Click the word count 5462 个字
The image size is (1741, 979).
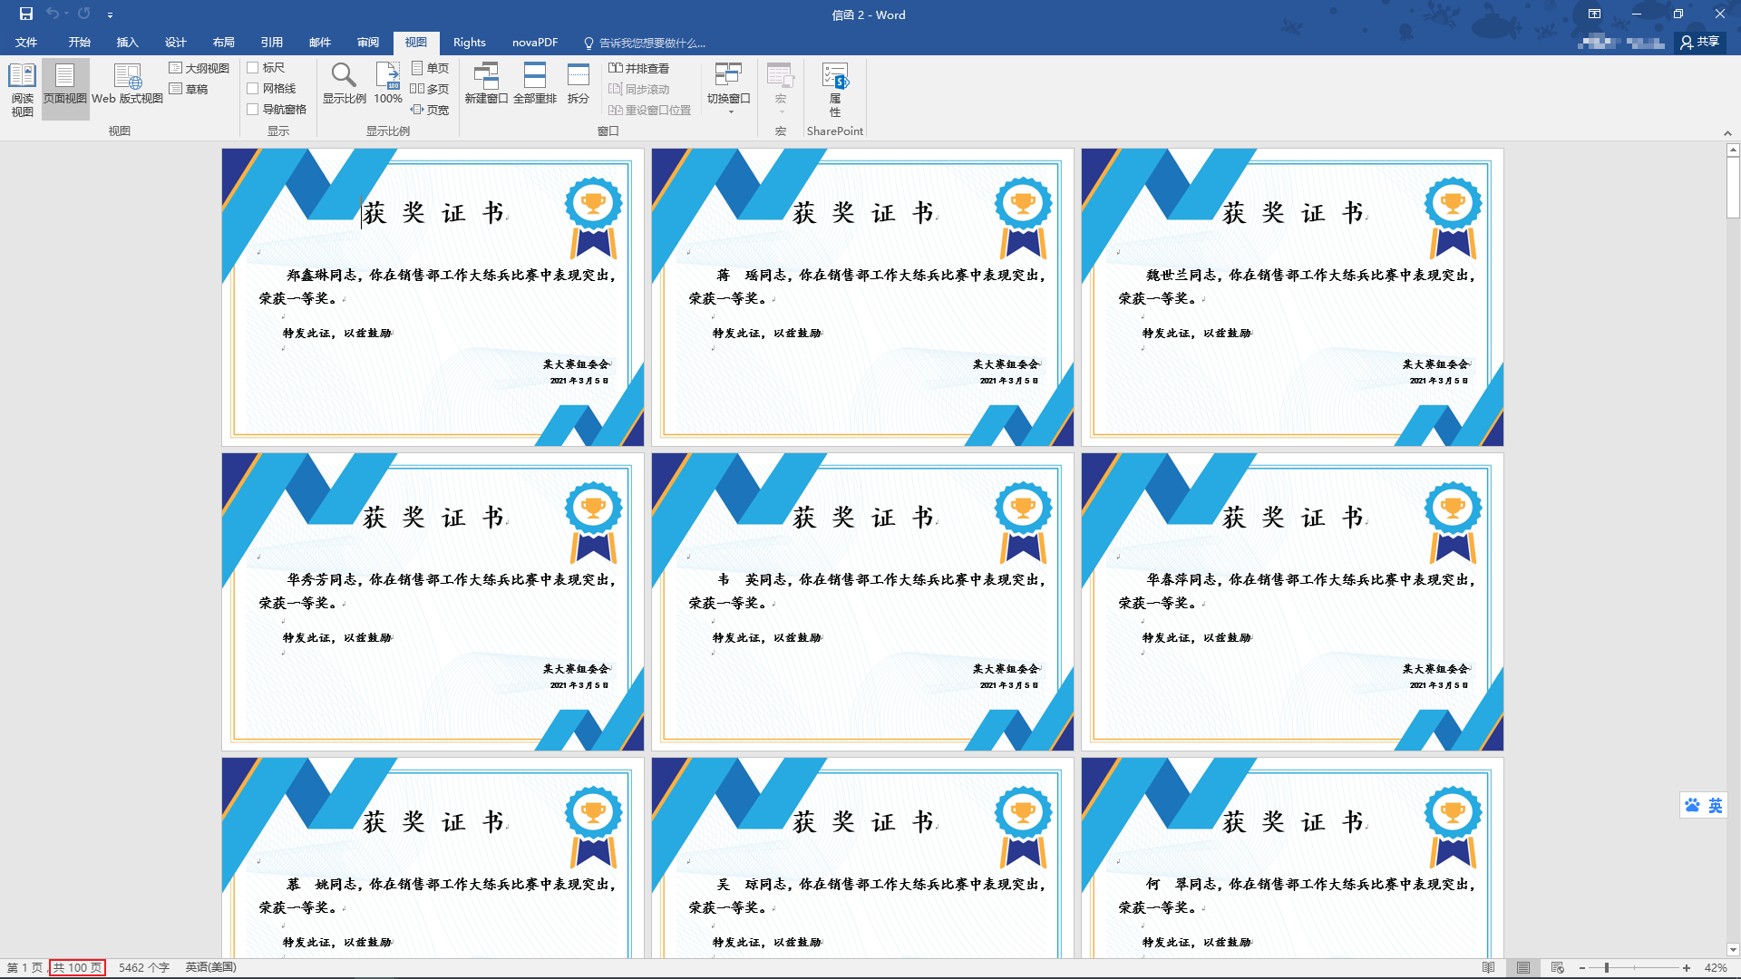[x=144, y=968]
